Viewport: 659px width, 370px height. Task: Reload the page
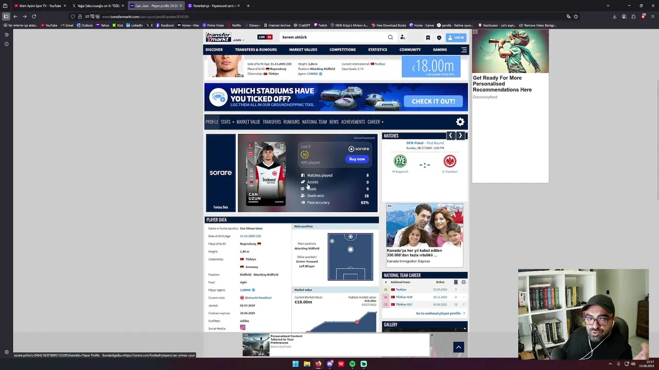[x=34, y=16]
